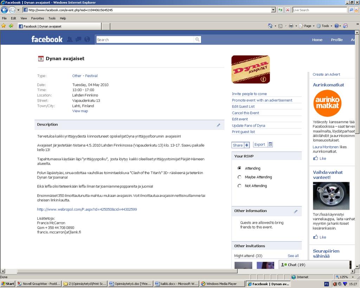Viewport: 360px width, 288px height.
Task: Click the Help question mark icon
Action: tap(336, 26)
